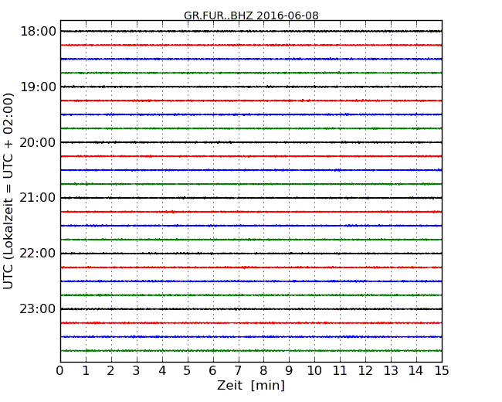
Task: Click the green trace just above 19:00
Action: (251, 73)
